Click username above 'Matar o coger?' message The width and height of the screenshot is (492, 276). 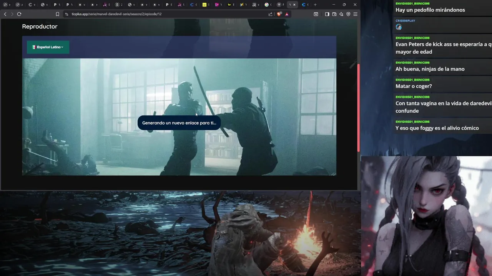pos(412,80)
